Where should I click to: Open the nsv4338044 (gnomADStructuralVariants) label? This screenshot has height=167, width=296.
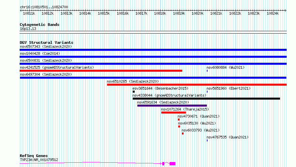[x=169, y=95]
